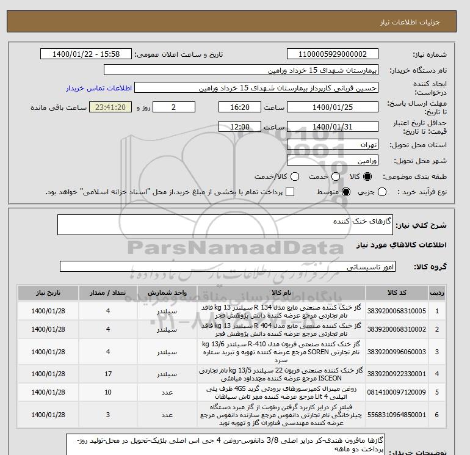Click quantity 3 in row 6
Screen dimensions: 470x455
(108, 415)
